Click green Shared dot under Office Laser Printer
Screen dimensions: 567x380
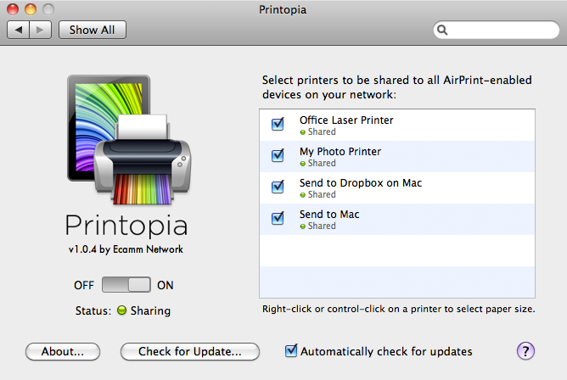303,132
